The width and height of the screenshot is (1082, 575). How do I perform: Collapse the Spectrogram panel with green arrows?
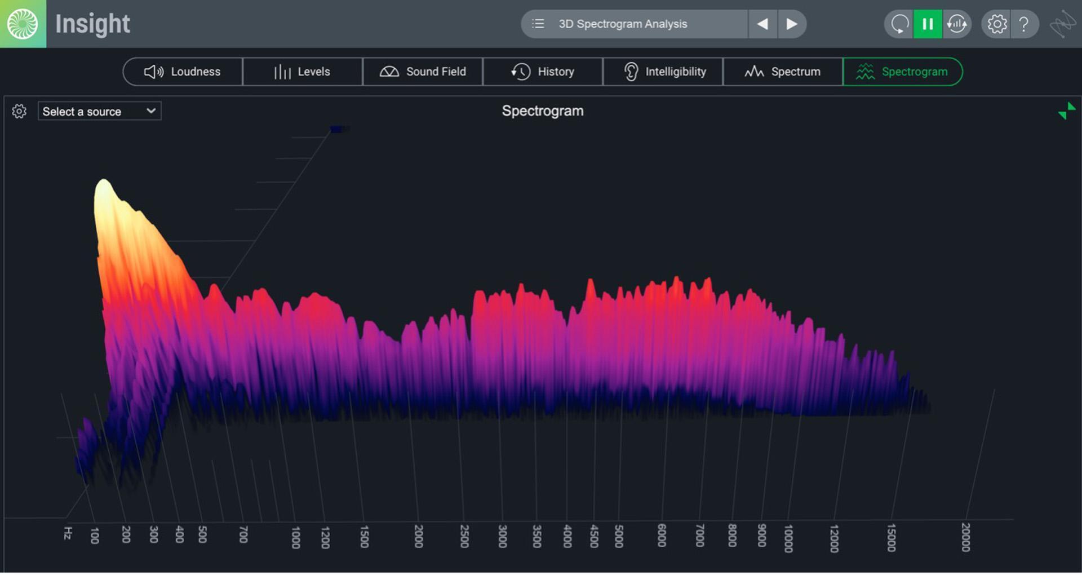1066,110
